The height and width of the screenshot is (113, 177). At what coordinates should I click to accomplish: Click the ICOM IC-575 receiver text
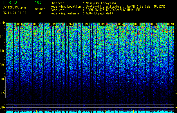point(113,10)
